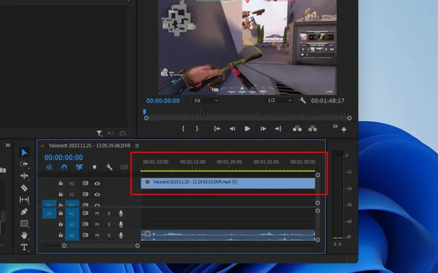Toggle sync lock on track A3
438x273 pixels.
[85, 235]
